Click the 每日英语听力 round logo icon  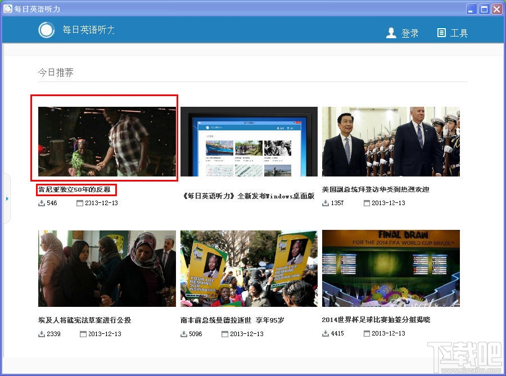pyautogui.click(x=47, y=30)
